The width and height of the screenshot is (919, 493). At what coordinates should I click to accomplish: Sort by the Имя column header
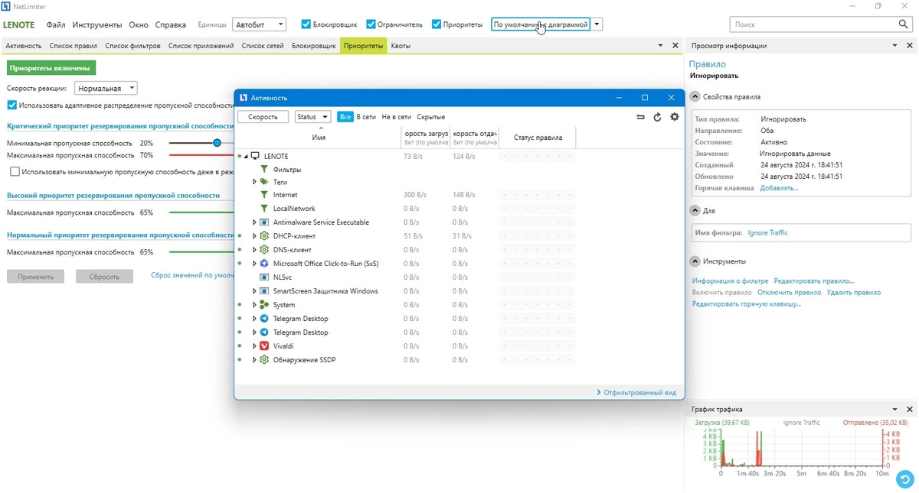coord(319,138)
